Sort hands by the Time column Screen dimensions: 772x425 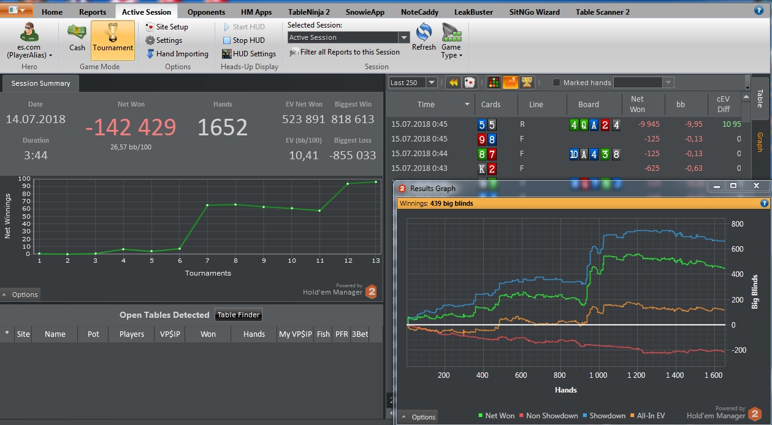point(426,104)
